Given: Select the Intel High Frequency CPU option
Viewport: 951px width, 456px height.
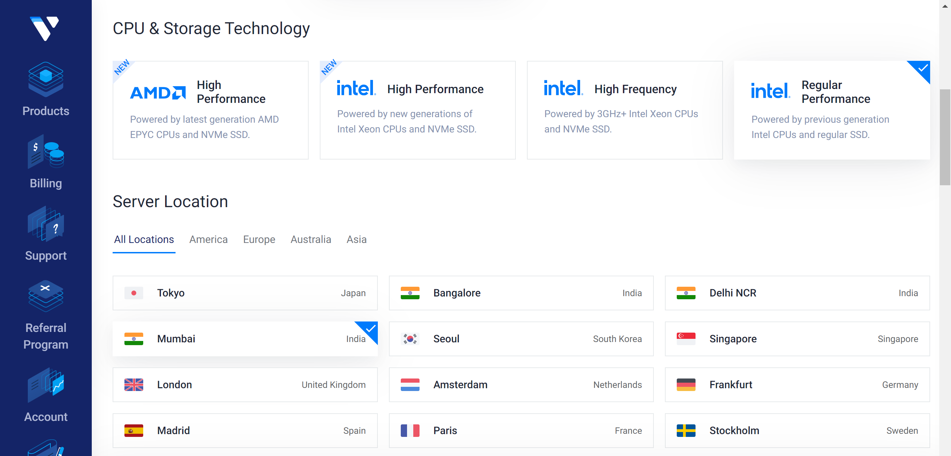Looking at the screenshot, I should [624, 110].
